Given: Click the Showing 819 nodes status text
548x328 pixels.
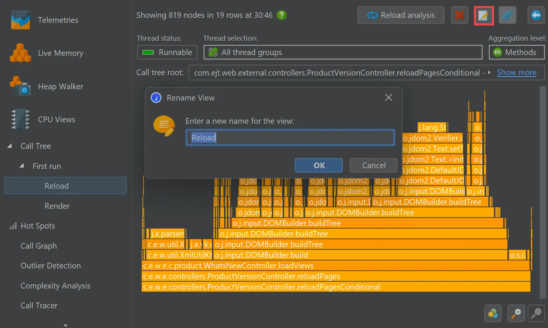Looking at the screenshot, I should (204, 15).
